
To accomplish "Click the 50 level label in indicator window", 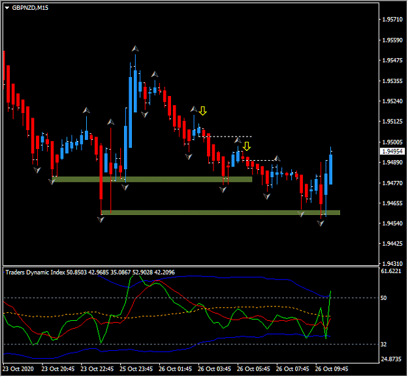I will coord(384,298).
